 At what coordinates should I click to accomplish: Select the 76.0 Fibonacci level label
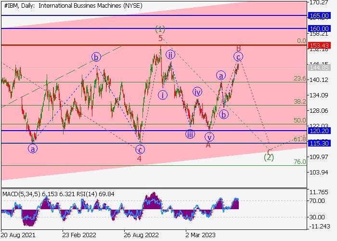pyautogui.click(x=300, y=162)
